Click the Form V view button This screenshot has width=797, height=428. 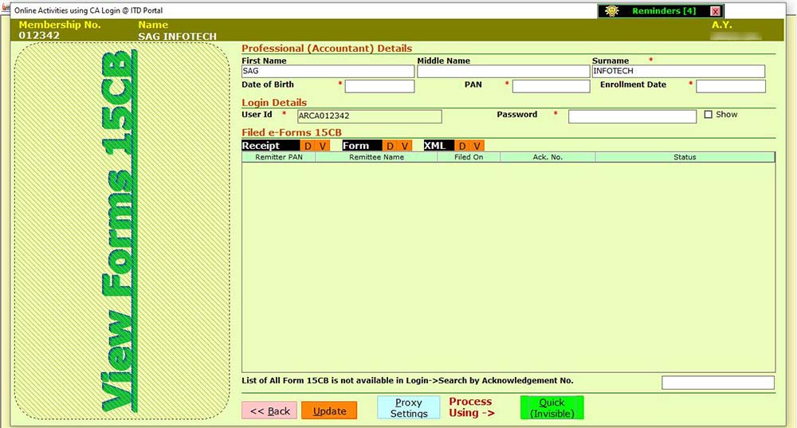pyautogui.click(x=405, y=146)
